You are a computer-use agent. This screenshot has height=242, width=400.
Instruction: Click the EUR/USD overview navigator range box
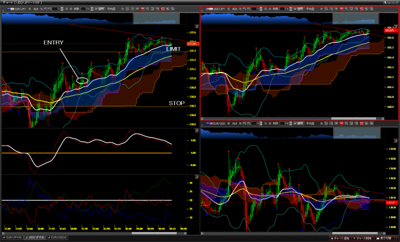[357, 133]
